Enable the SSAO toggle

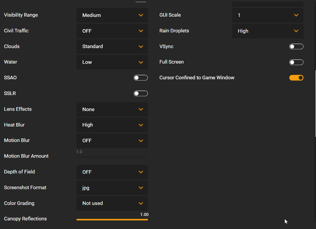click(141, 77)
